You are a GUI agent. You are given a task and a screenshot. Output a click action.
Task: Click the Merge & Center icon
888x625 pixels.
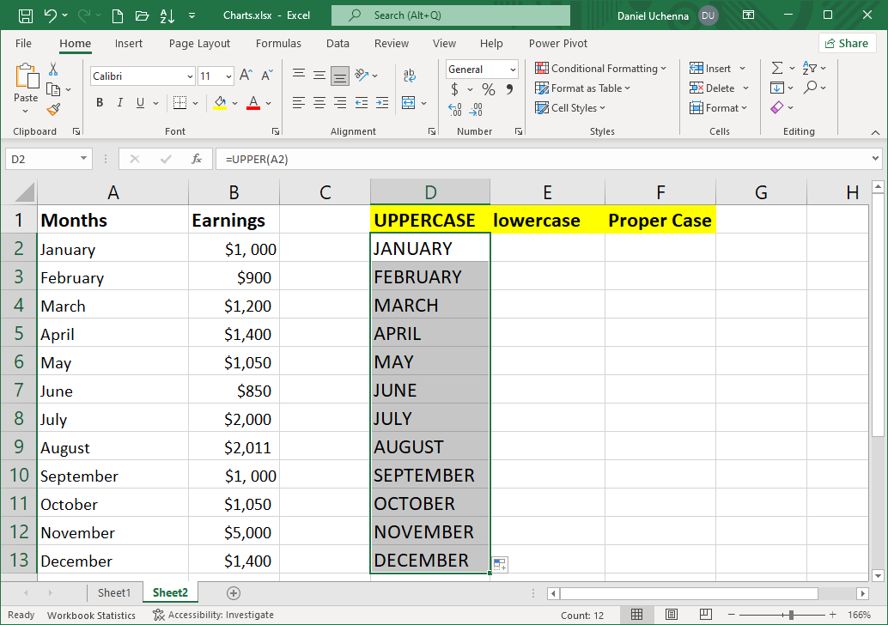(409, 103)
